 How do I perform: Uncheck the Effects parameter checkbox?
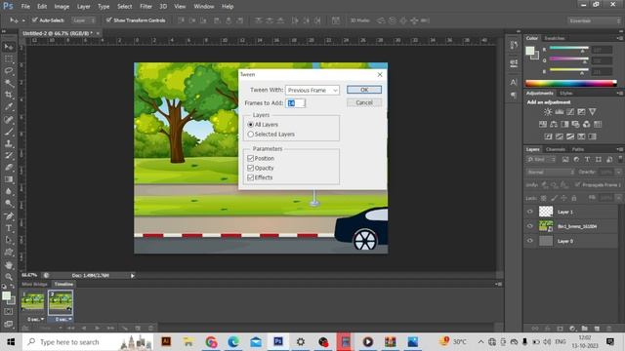click(251, 177)
